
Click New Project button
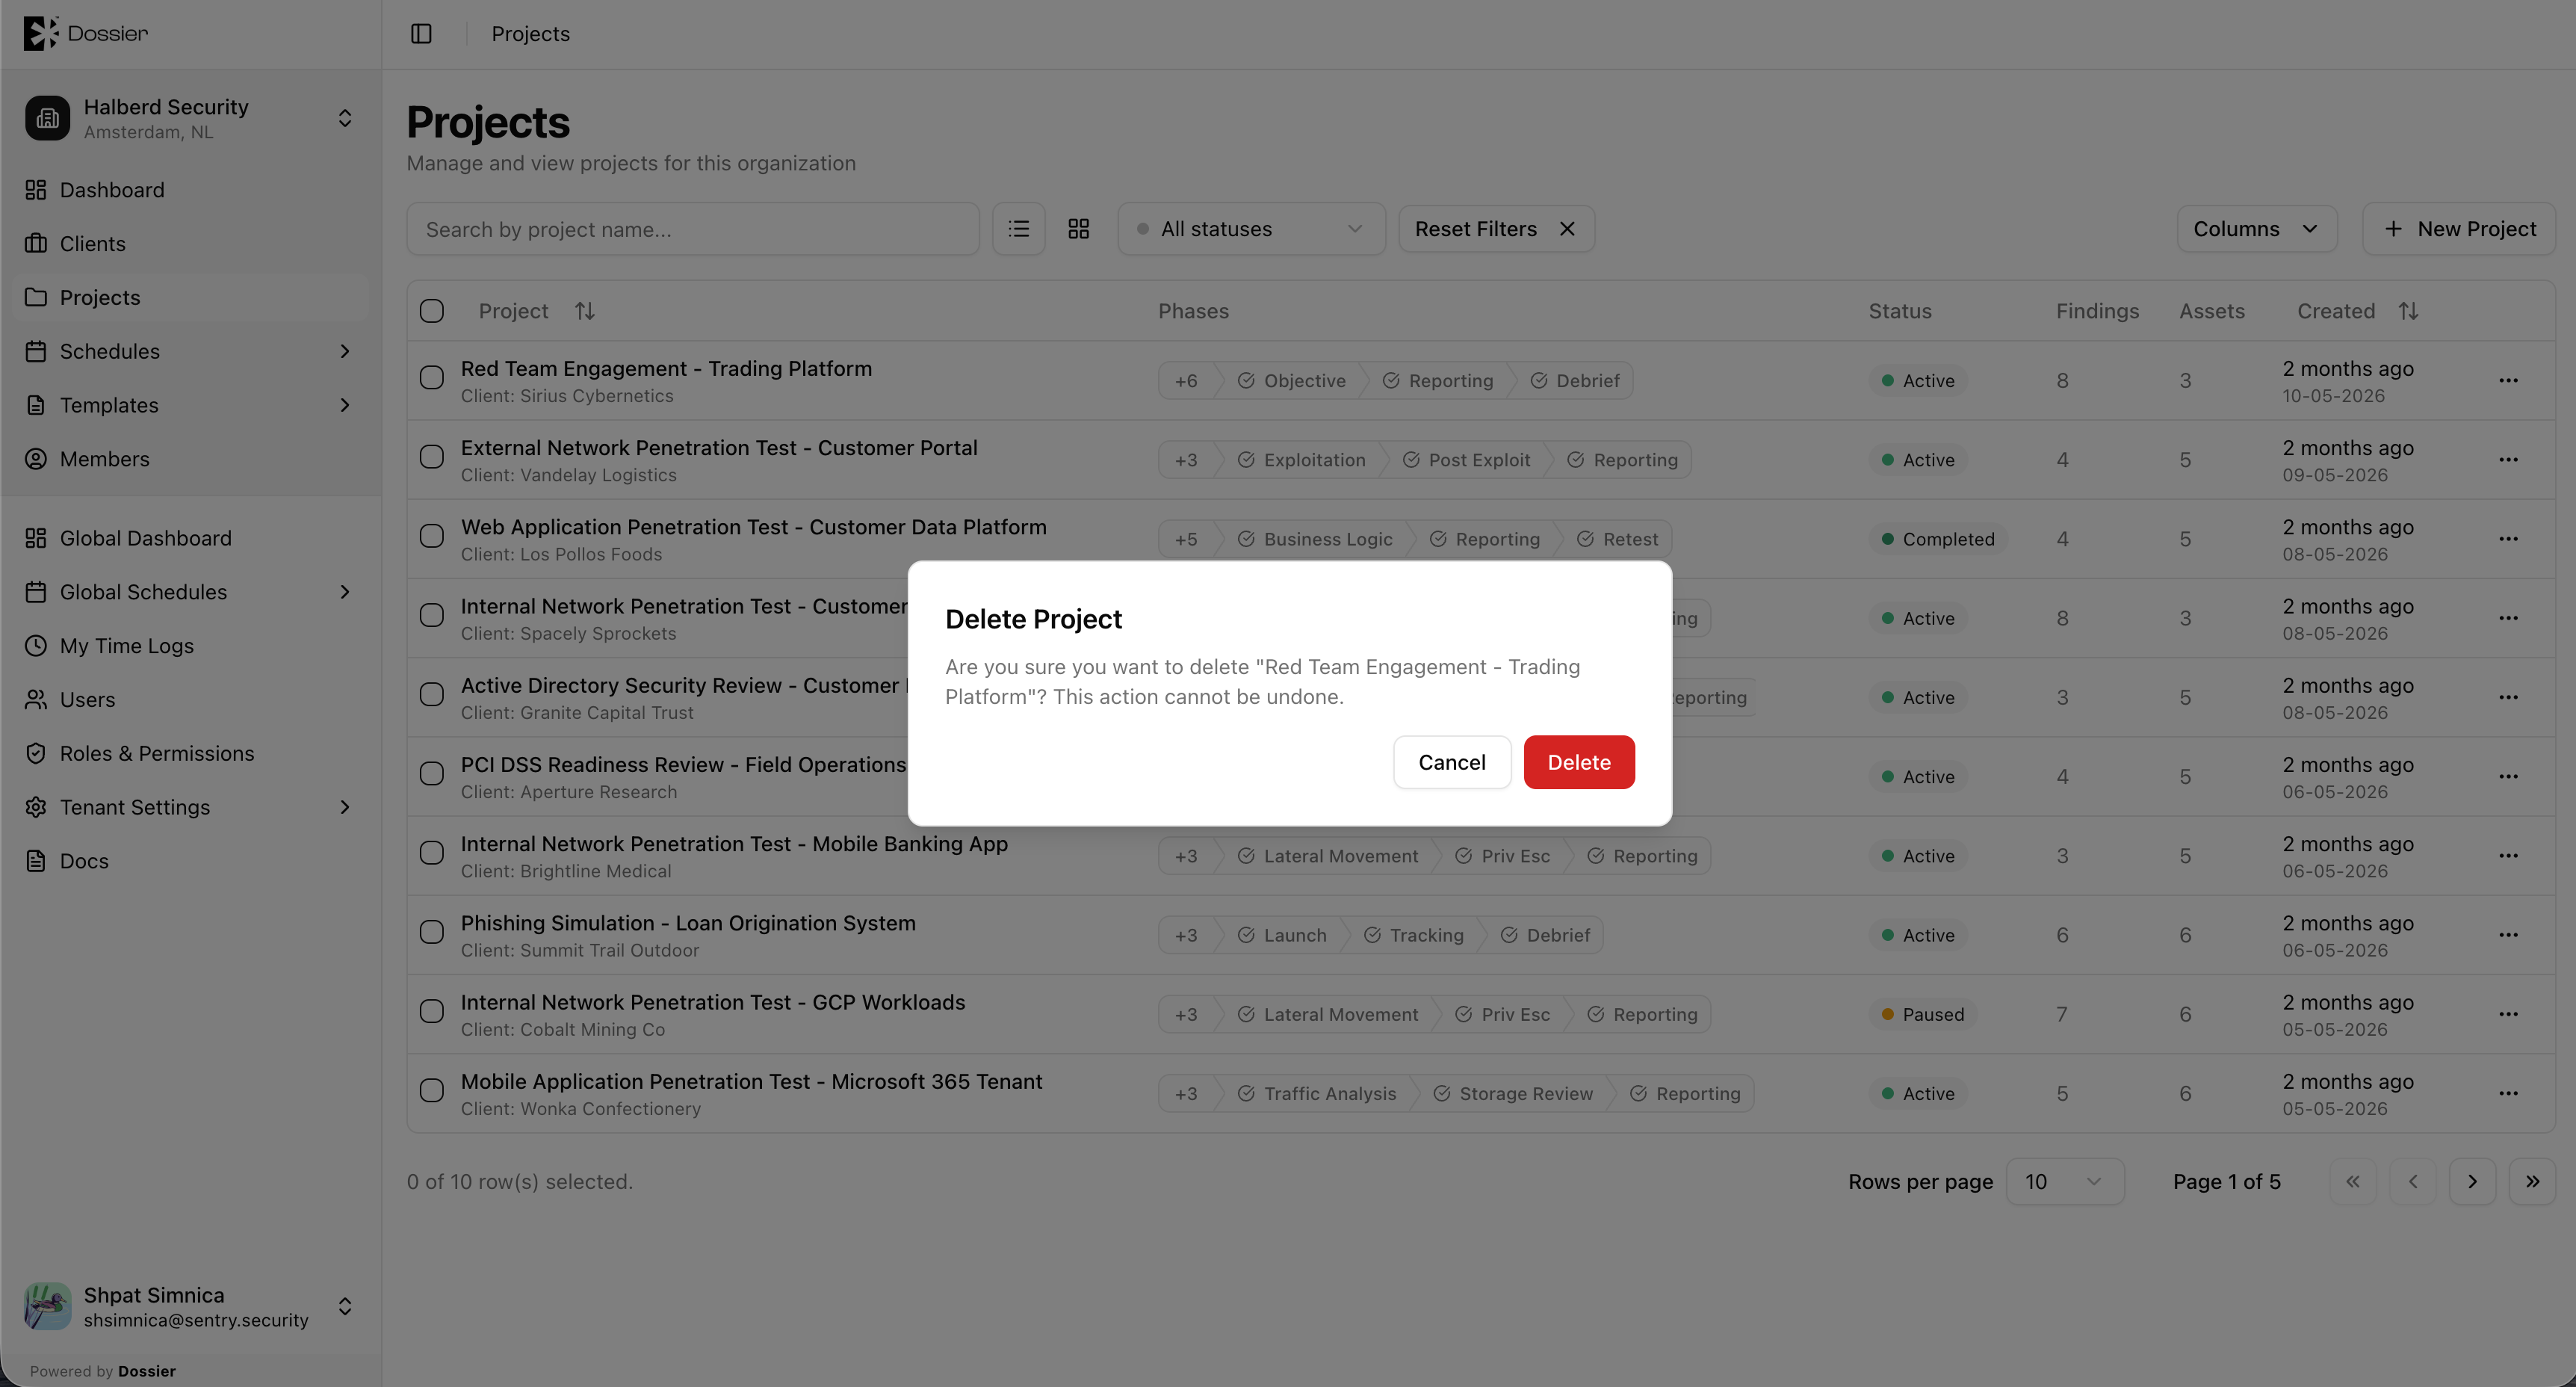click(x=2459, y=229)
